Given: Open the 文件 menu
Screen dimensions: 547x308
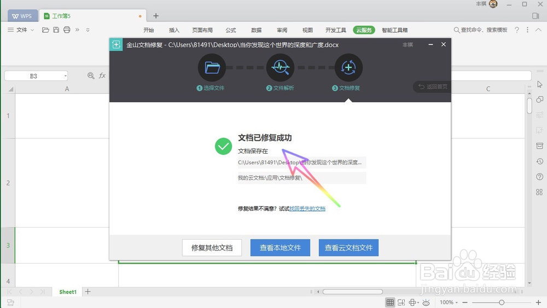Looking at the screenshot, I should [x=21, y=30].
